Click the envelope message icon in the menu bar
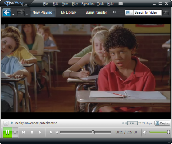 120,4
